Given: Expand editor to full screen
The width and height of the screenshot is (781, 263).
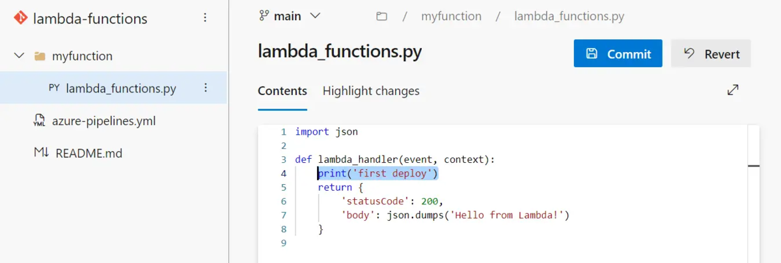Looking at the screenshot, I should [x=733, y=90].
